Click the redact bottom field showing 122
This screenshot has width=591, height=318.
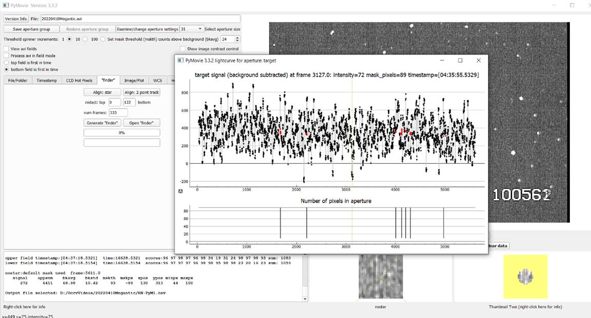(129, 102)
